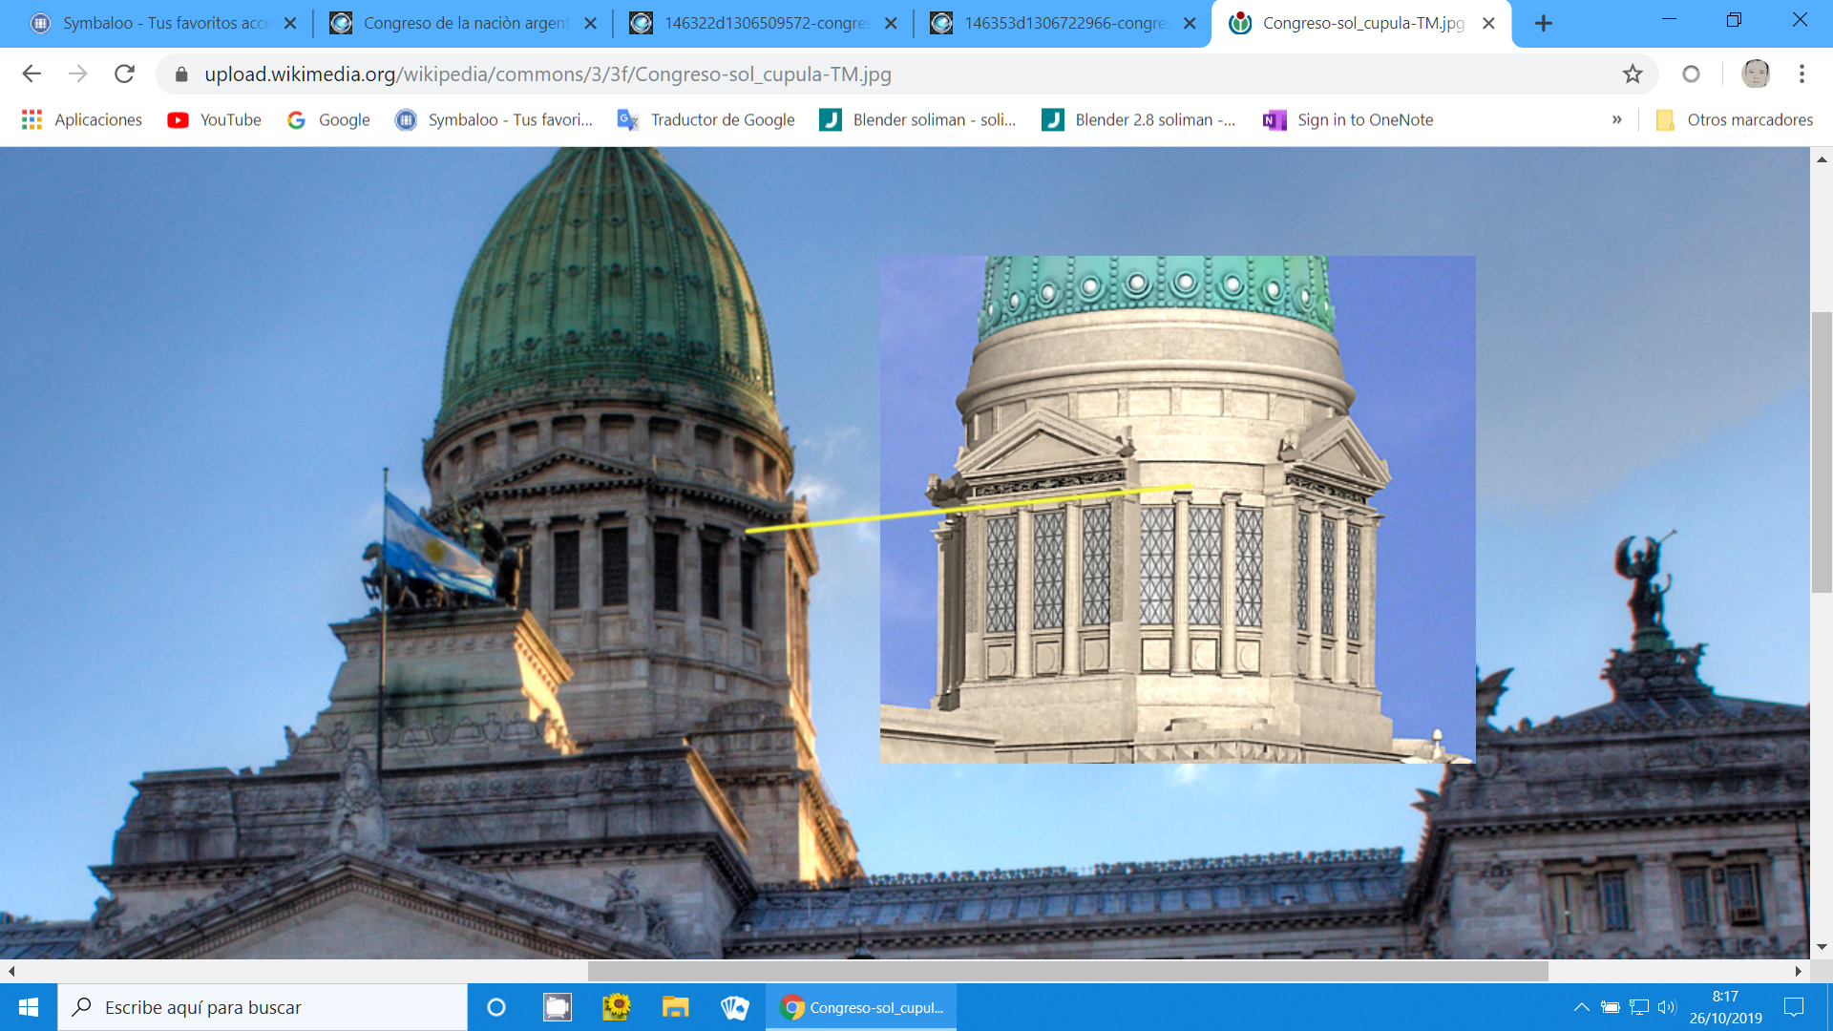Click the taskbar search box
Screen dimensions: 1833x1031
(x=263, y=1007)
